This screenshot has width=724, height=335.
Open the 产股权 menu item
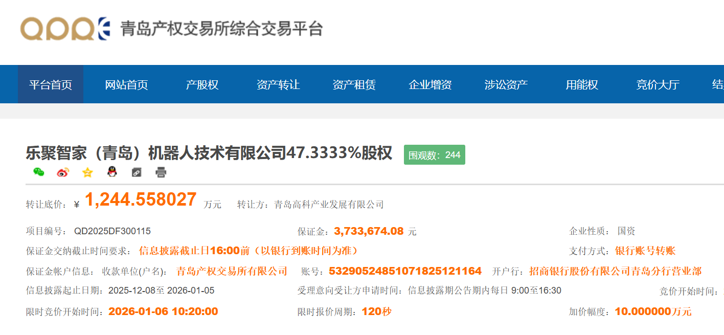202,84
